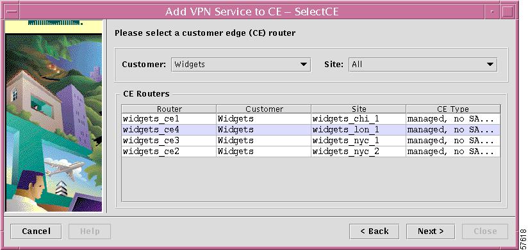This screenshot has width=528, height=250.
Task: Click the disabled Close button
Action: coord(485,231)
